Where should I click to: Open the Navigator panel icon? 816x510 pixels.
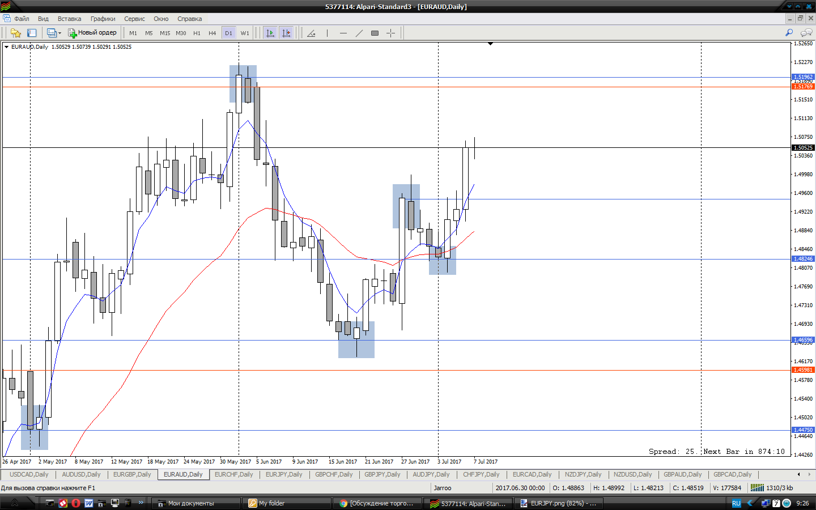(32, 33)
